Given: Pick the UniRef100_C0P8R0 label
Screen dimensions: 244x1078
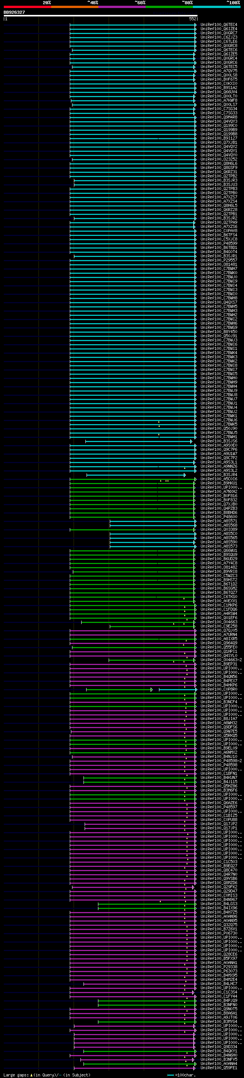Looking at the screenshot, I should [219, 689].
